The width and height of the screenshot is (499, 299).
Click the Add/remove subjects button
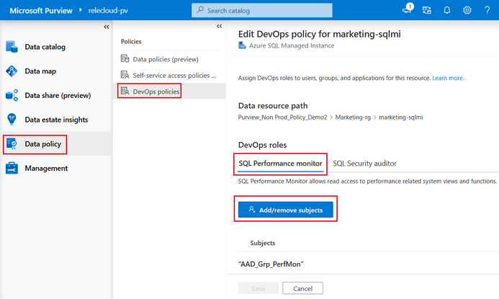click(x=287, y=210)
